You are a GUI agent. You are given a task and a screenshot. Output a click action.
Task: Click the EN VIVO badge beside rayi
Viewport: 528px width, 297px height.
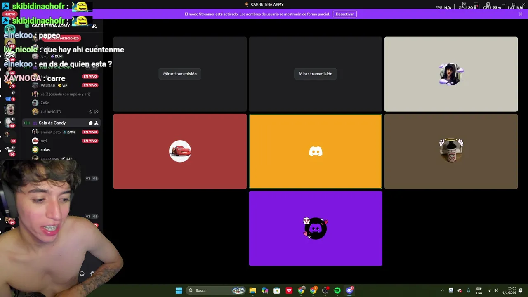click(90, 141)
